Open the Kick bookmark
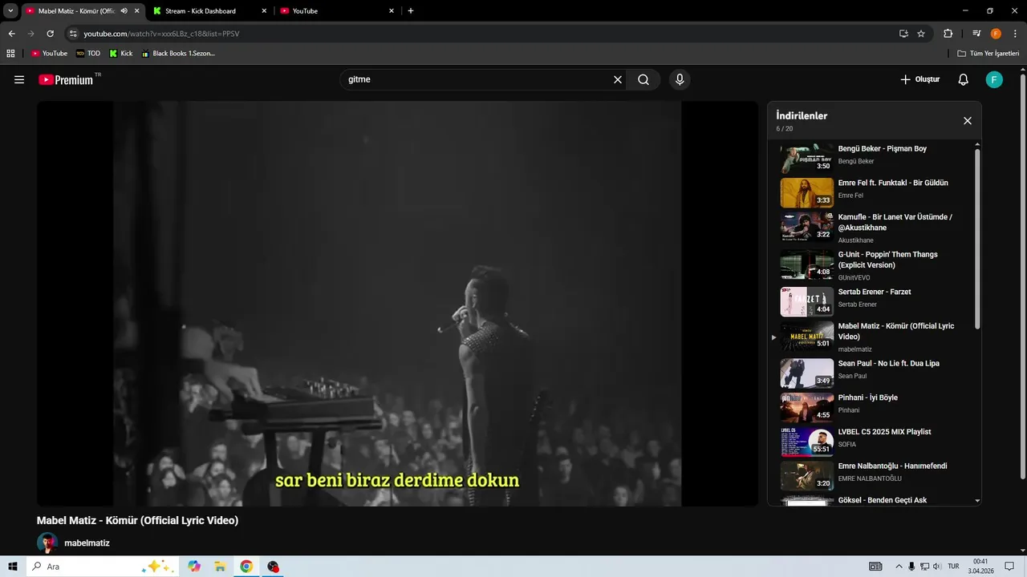The image size is (1027, 577). point(121,54)
